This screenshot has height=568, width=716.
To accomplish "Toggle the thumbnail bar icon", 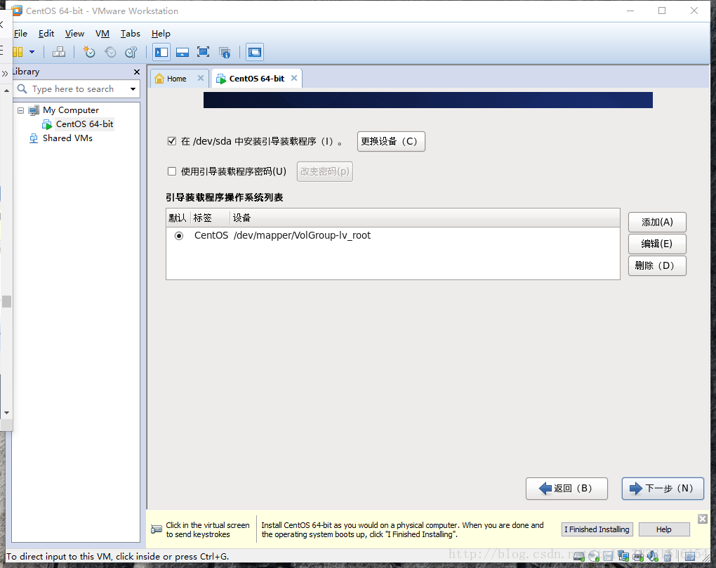I will coord(183,52).
